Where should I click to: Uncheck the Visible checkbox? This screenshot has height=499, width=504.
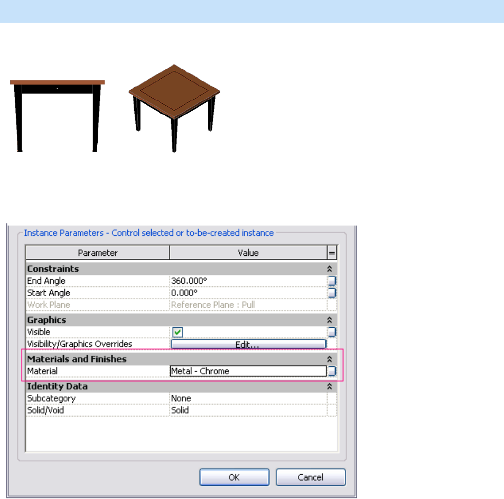pos(178,332)
